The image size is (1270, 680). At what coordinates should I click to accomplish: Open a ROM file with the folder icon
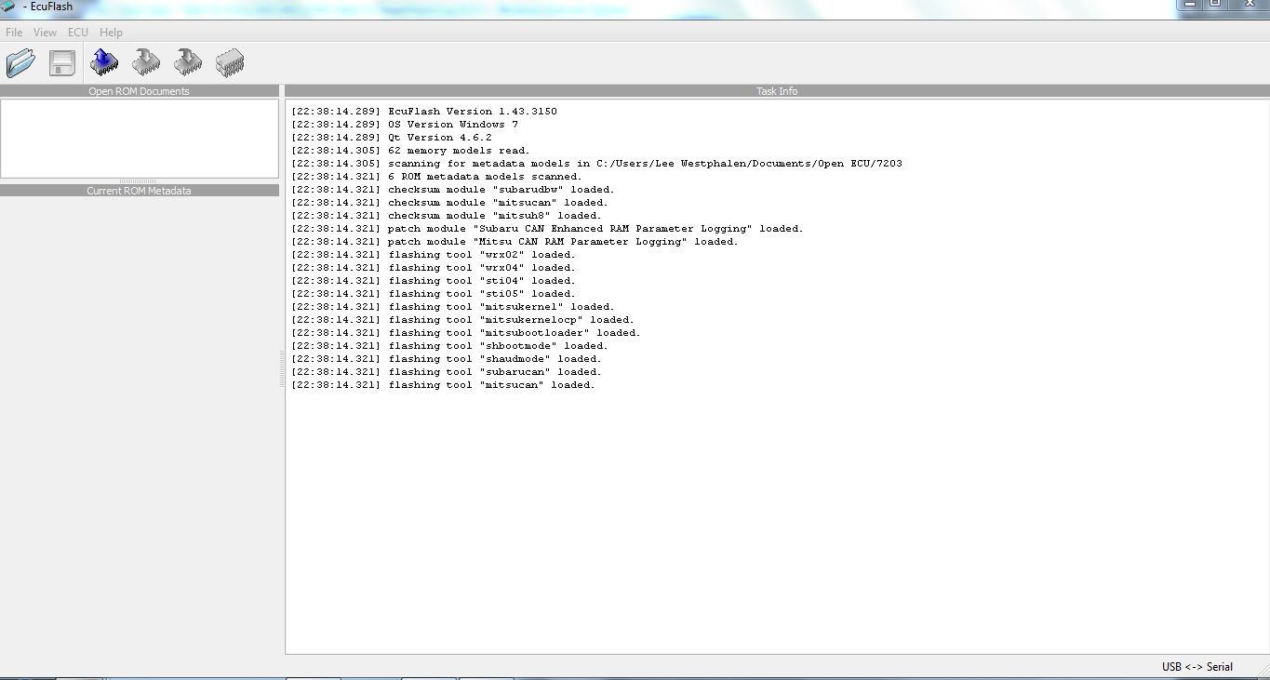(20, 63)
